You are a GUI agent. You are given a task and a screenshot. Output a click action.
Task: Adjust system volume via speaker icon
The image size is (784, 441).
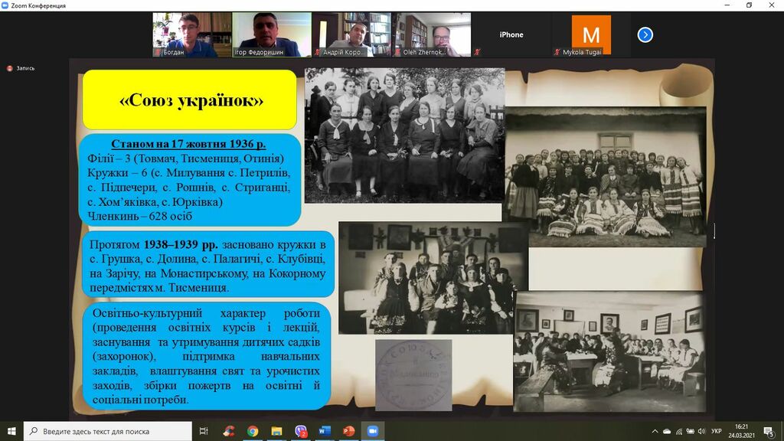tap(702, 431)
